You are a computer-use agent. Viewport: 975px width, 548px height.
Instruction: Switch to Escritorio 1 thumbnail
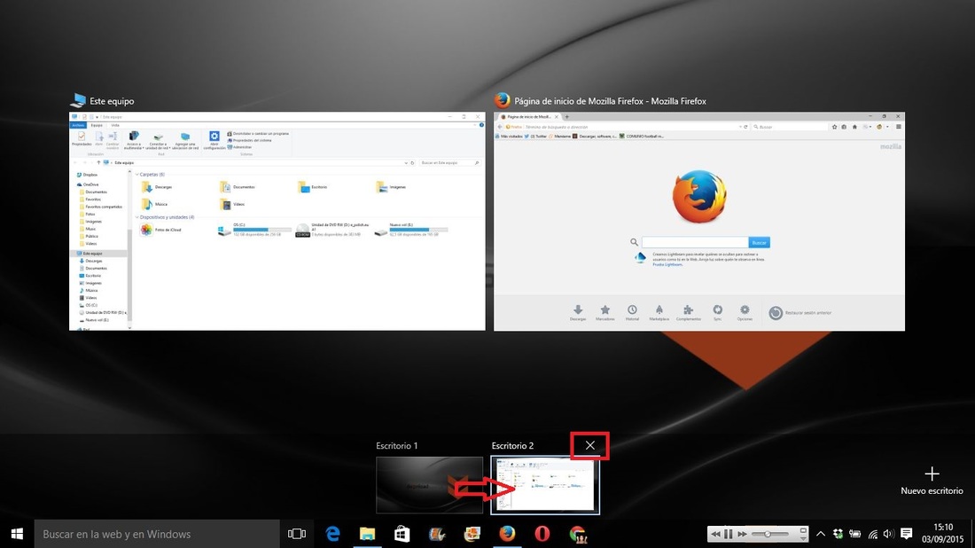pyautogui.click(x=429, y=485)
